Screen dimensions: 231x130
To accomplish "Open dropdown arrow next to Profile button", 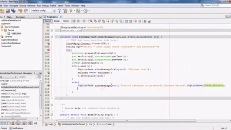I will tap(89, 10).
